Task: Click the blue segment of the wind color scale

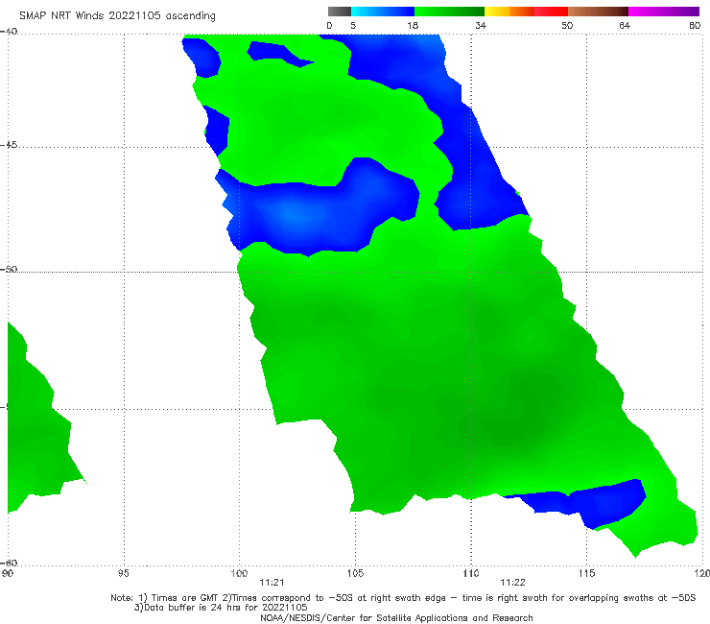Action: tap(383, 12)
